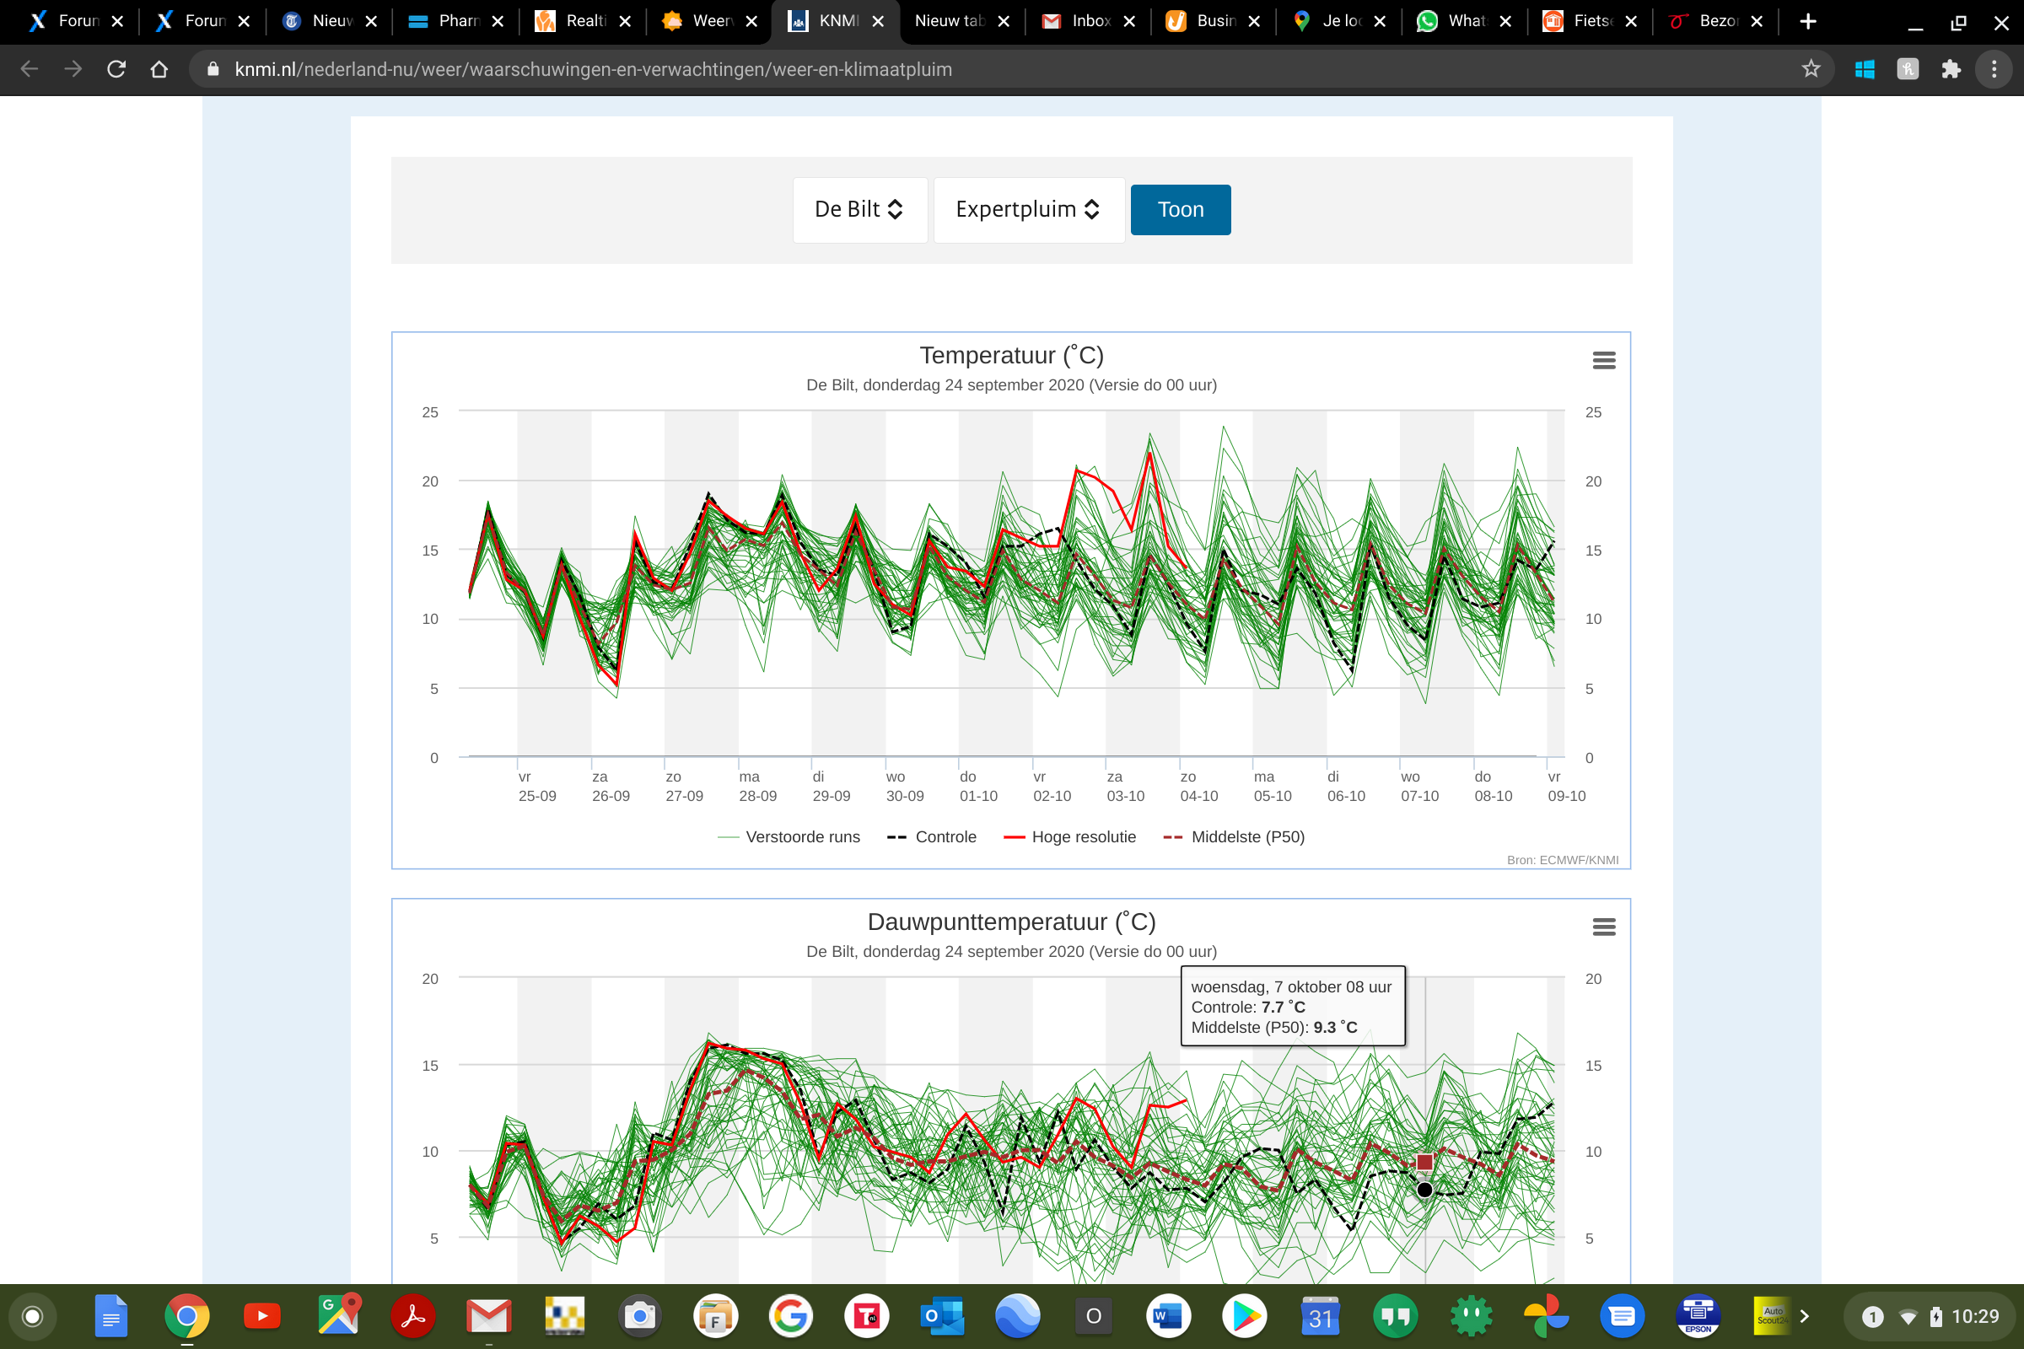Toggle Hoge resolutie line in legend
The height and width of the screenshot is (1349, 2024).
pos(1069,837)
